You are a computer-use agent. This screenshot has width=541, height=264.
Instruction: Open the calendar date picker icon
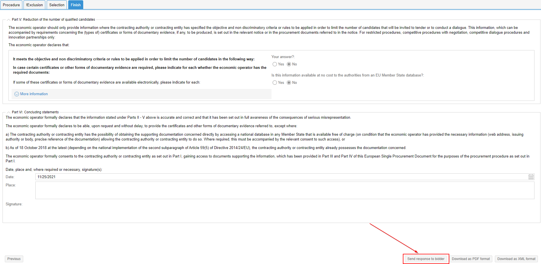coord(531,177)
